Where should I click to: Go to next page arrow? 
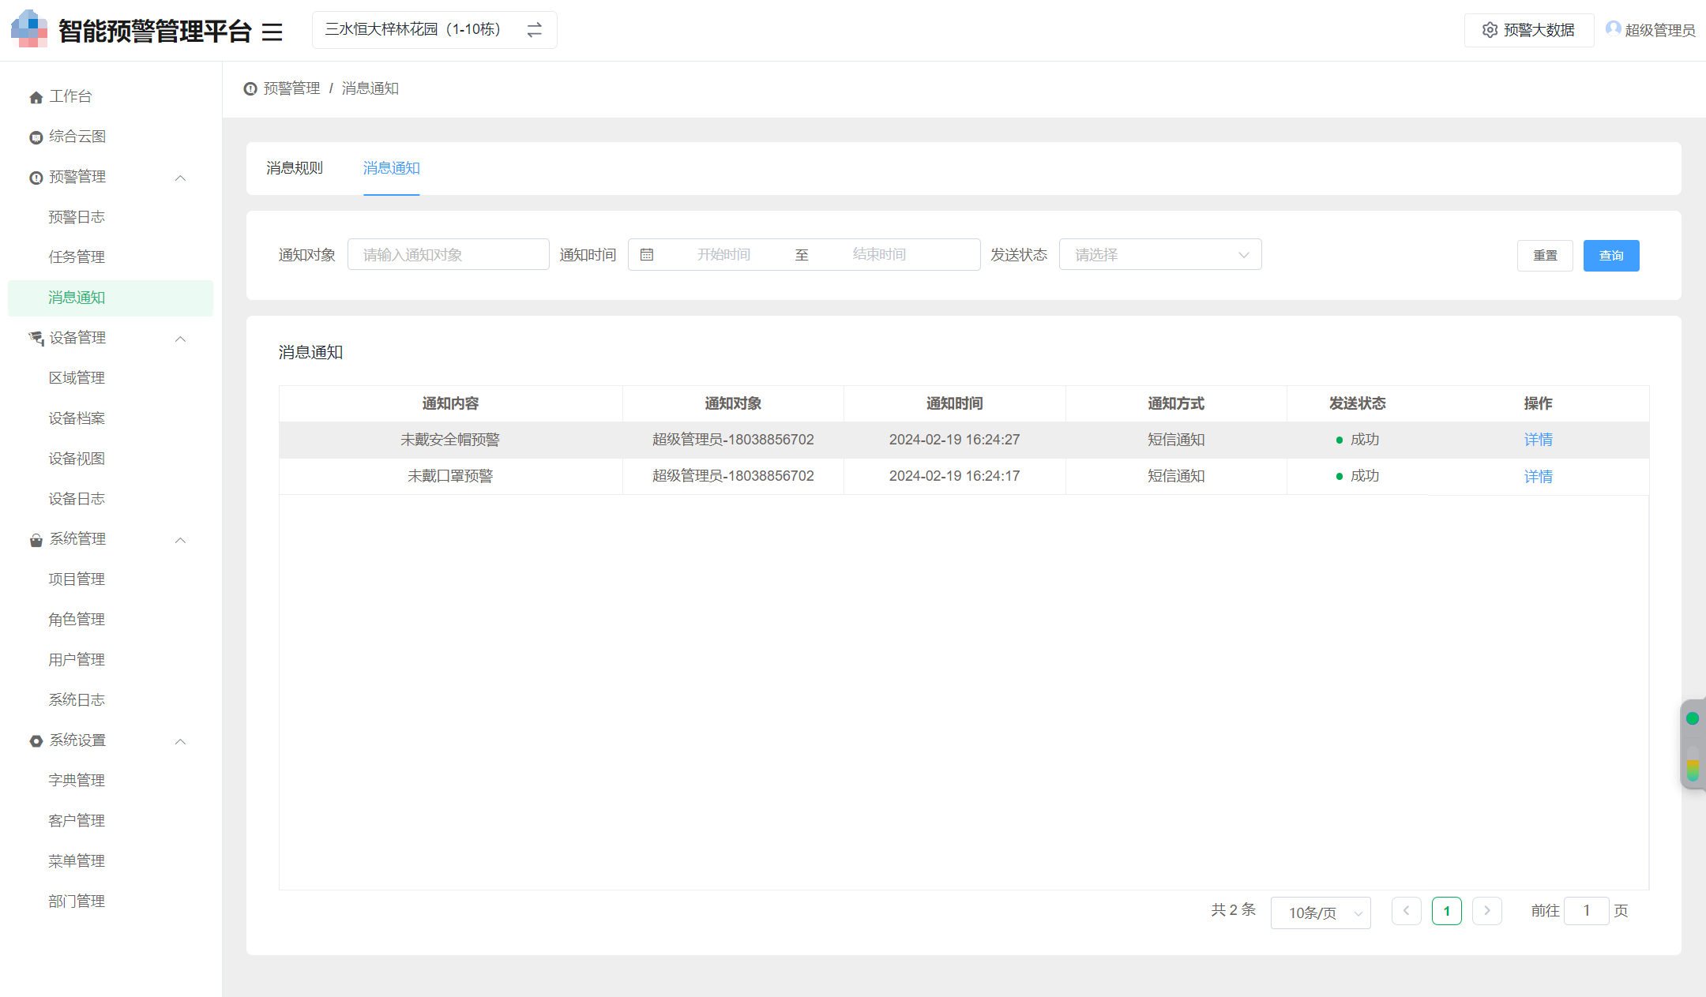(1487, 911)
